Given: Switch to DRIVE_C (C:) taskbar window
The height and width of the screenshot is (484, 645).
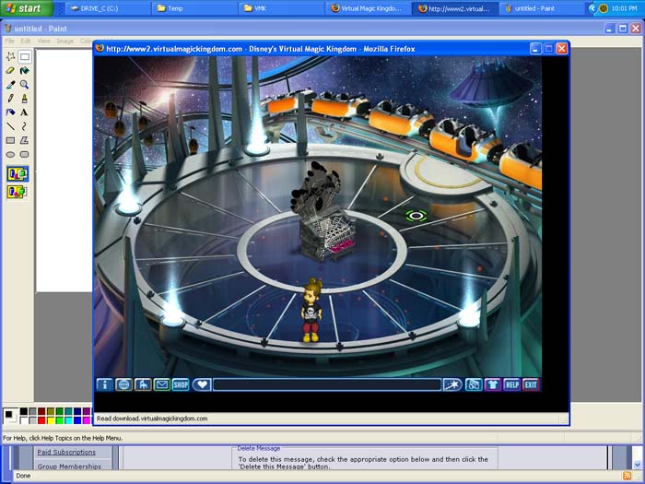Looking at the screenshot, I should pyautogui.click(x=108, y=8).
